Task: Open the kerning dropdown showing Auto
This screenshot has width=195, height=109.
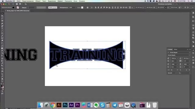Action: (x=177, y=61)
